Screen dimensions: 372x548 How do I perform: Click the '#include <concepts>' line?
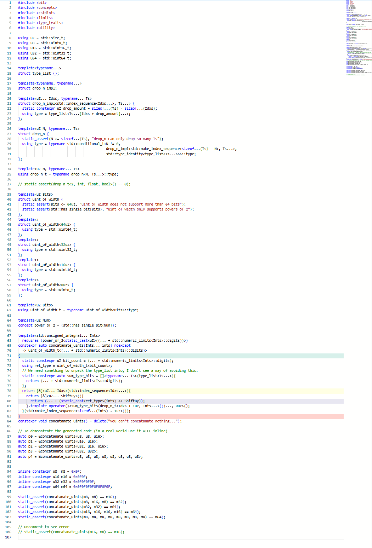click(x=38, y=8)
